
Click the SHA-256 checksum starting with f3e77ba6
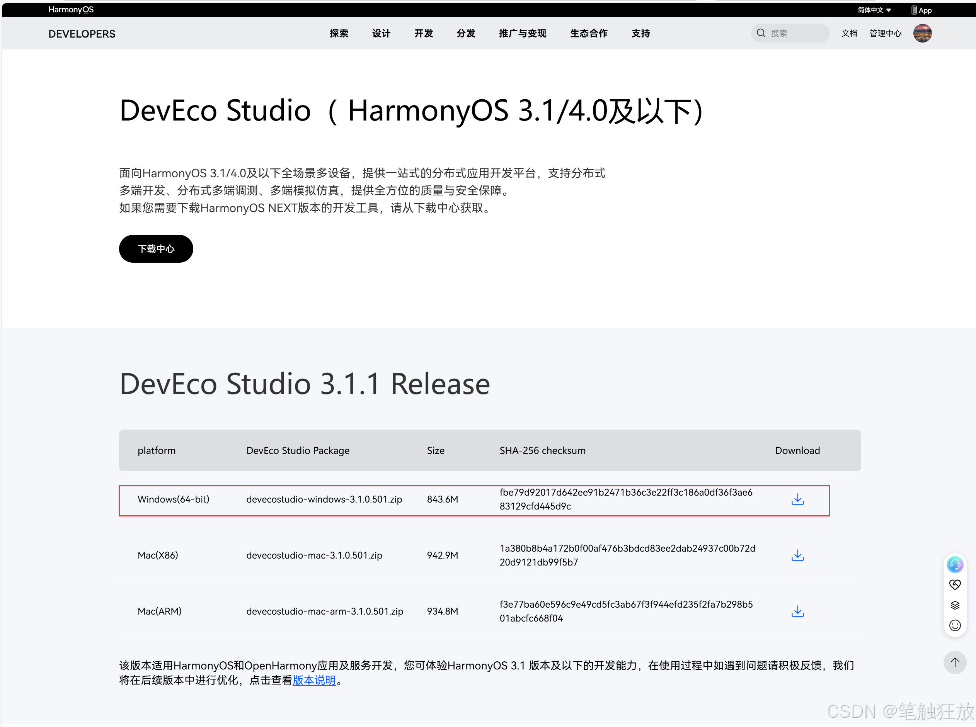[x=626, y=611]
